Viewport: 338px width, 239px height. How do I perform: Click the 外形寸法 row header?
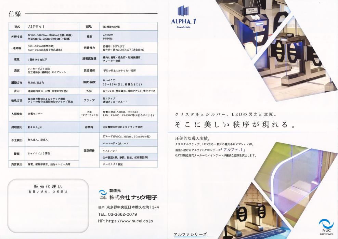coord(17,37)
